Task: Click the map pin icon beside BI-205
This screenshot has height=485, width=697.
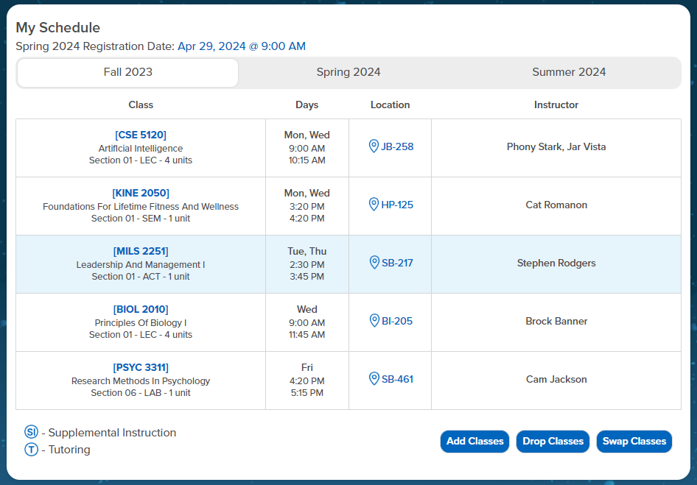Action: (374, 321)
